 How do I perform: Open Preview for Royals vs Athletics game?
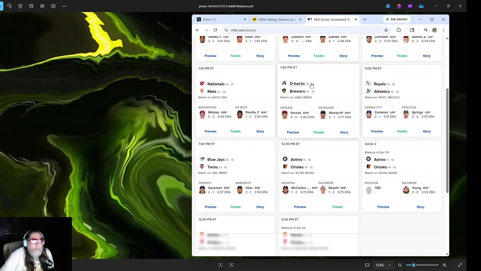click(377, 131)
